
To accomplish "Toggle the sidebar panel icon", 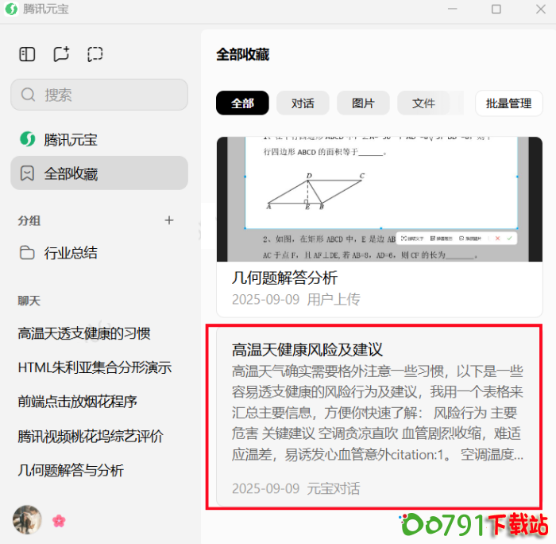I will coord(27,54).
